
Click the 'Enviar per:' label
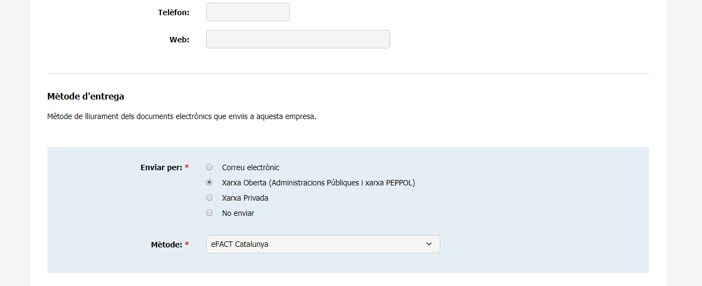click(161, 167)
